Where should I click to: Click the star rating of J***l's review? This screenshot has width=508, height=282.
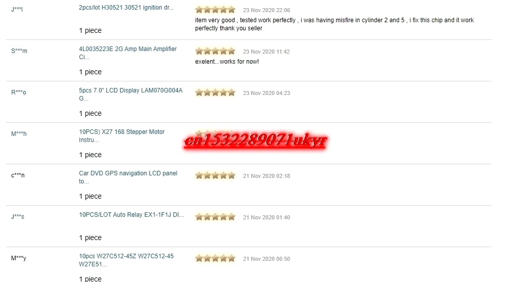pos(215,10)
